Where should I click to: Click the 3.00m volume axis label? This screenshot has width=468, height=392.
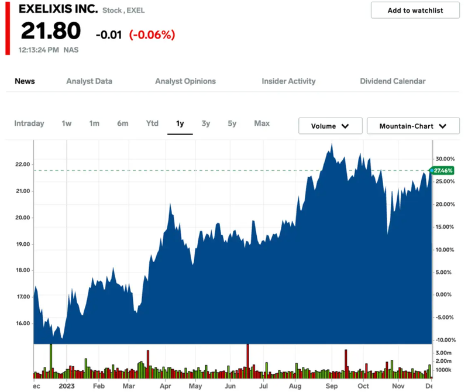(443, 353)
